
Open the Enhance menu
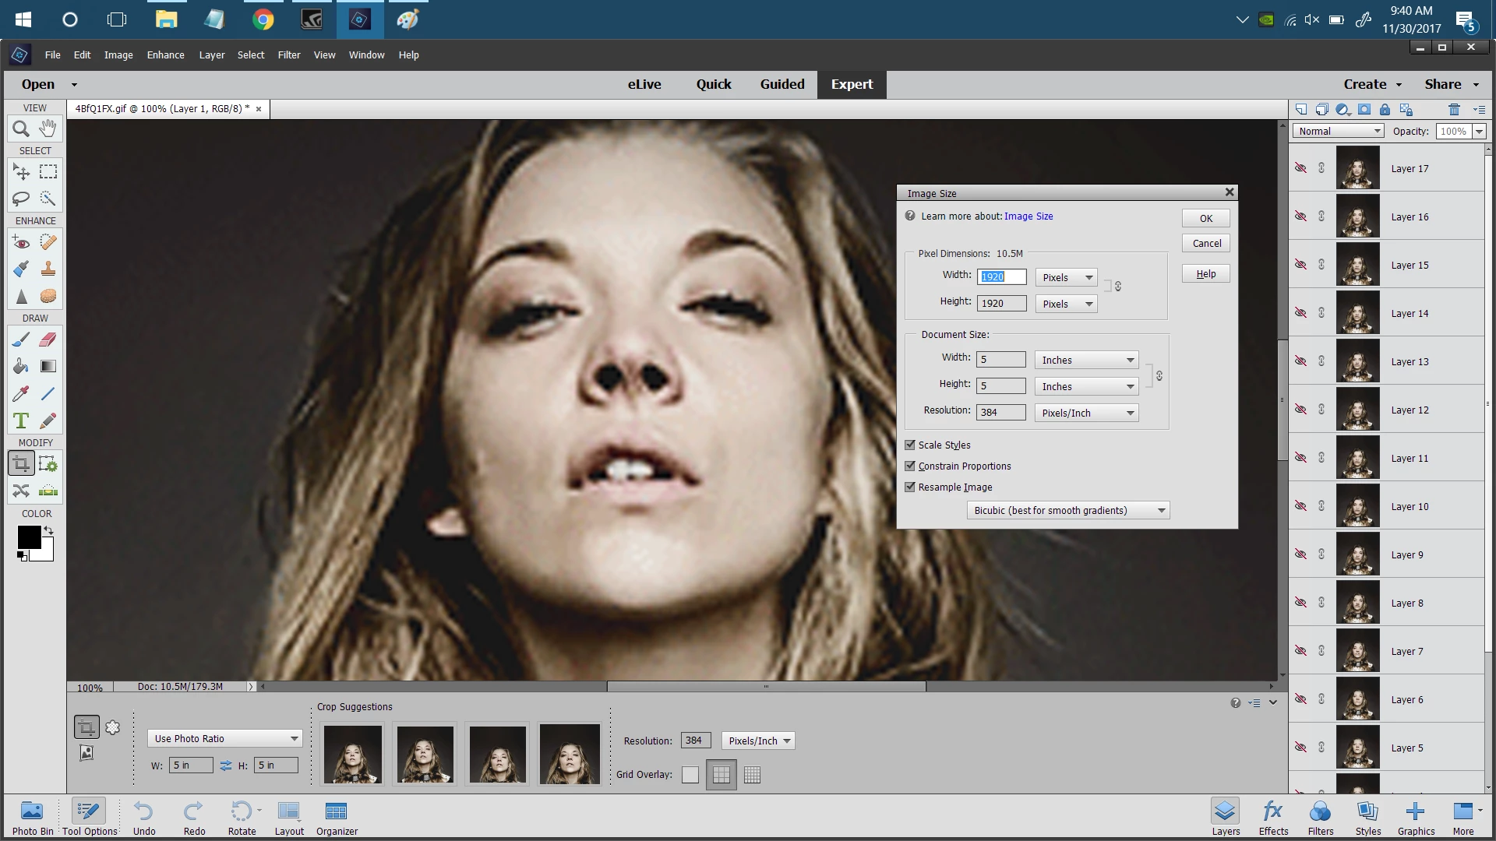click(x=165, y=55)
